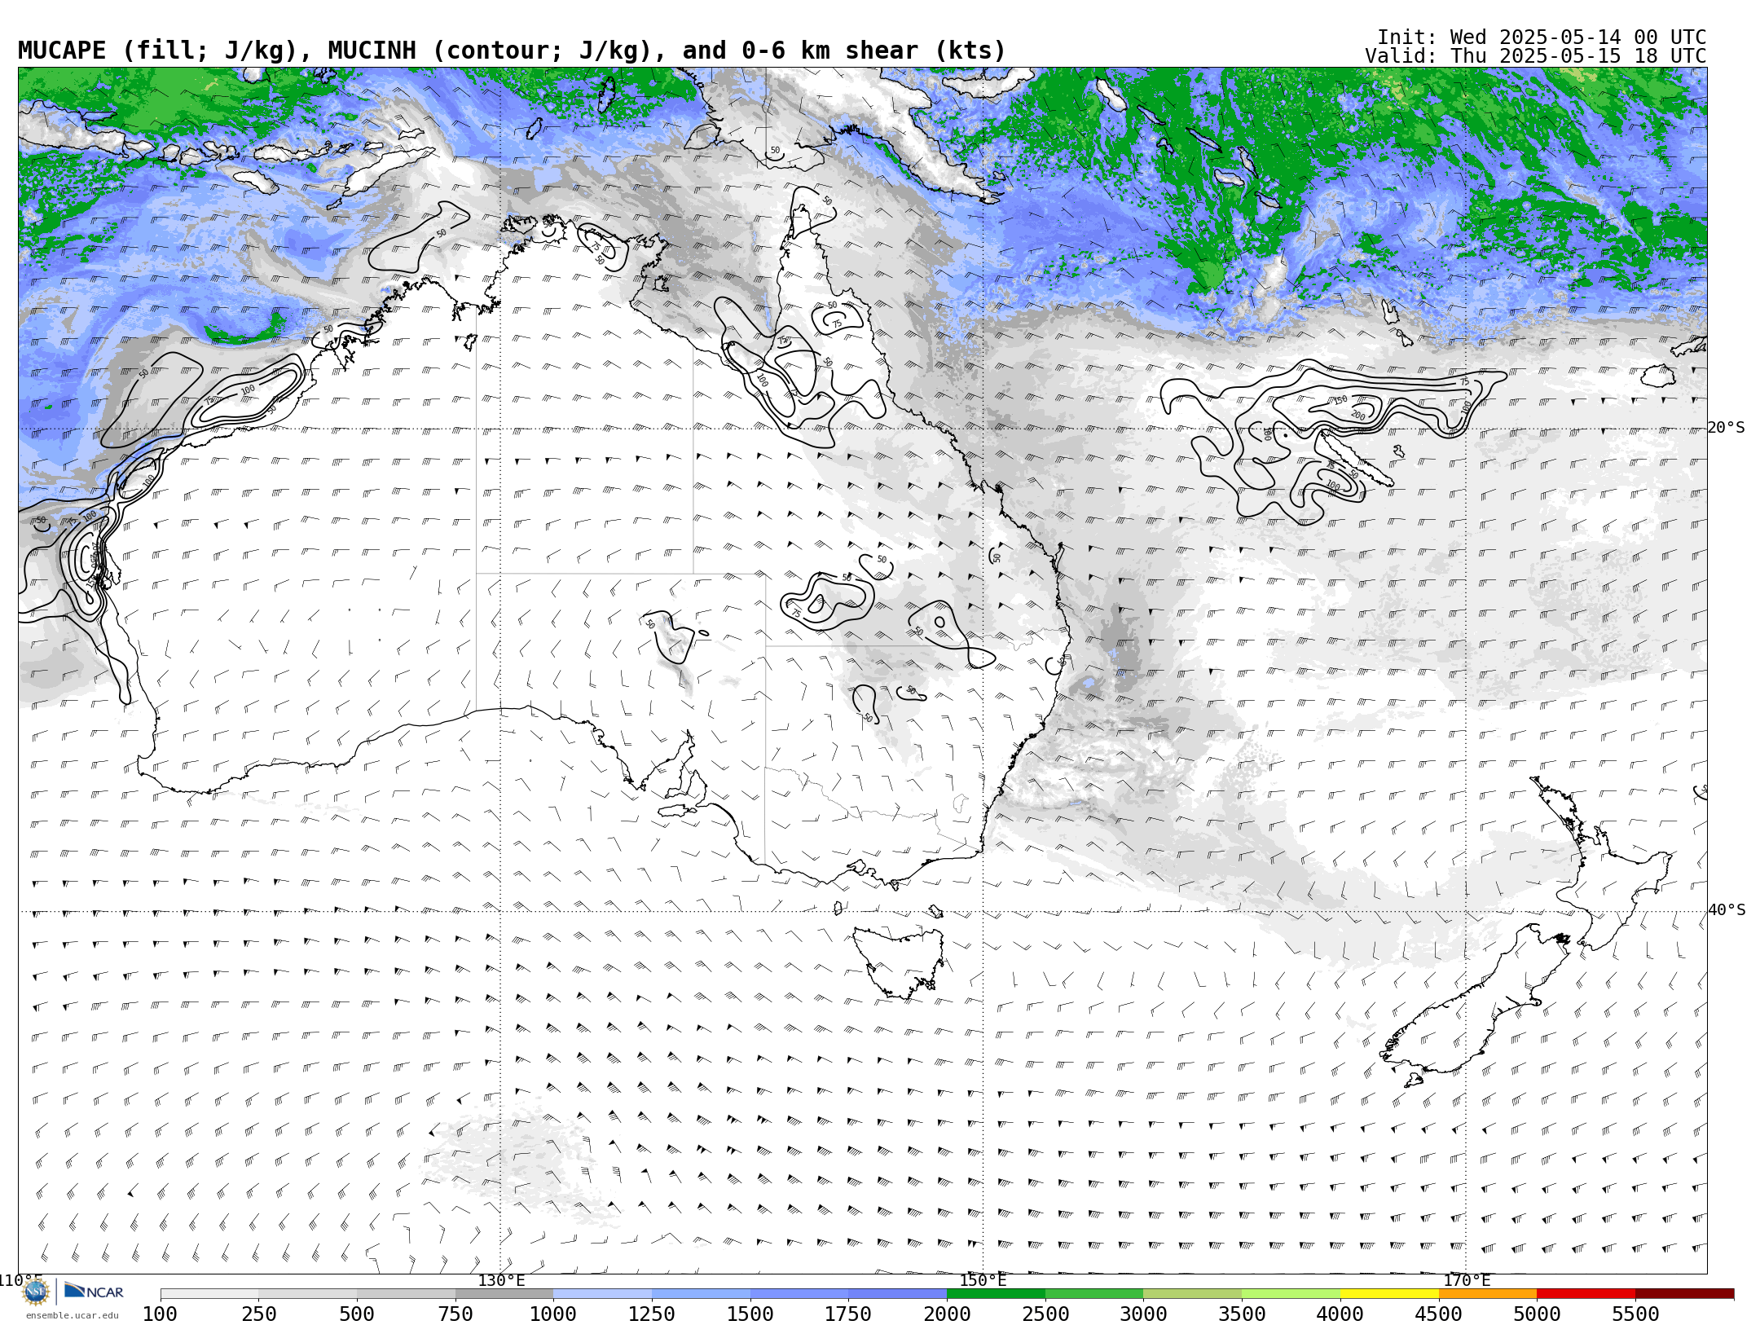
Task: Pick the red colorbar segment between 5000 and 5500
Action: 1586,1294
